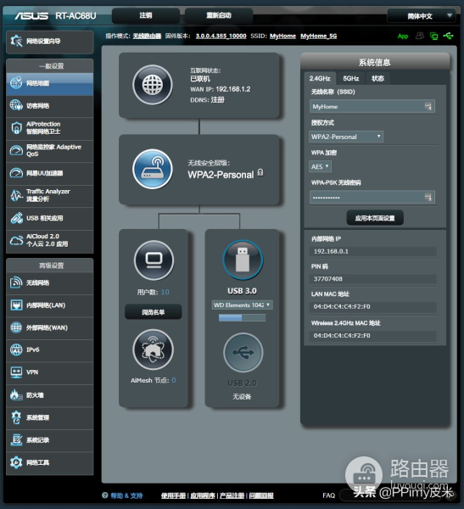Open USB 相关应用 sidebar icon

(16, 218)
